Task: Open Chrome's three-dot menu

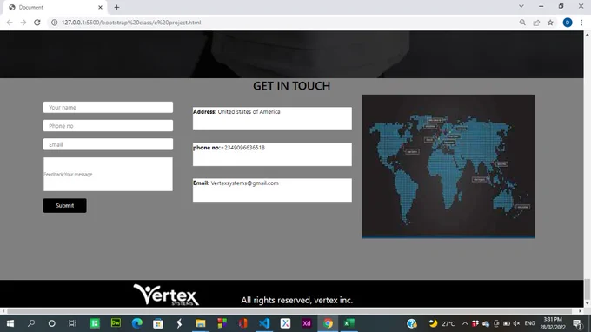Action: click(x=581, y=23)
